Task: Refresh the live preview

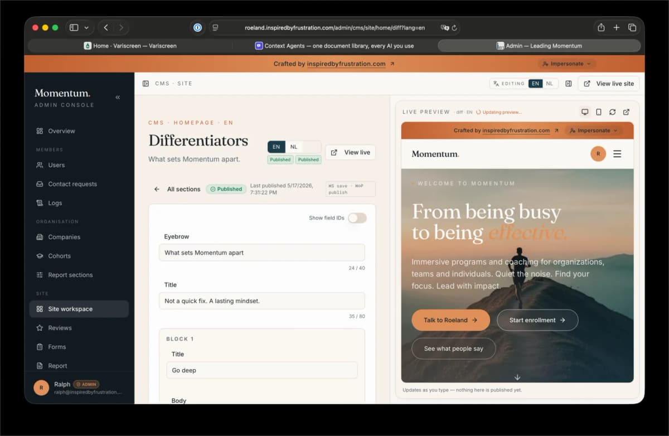Action: [612, 112]
